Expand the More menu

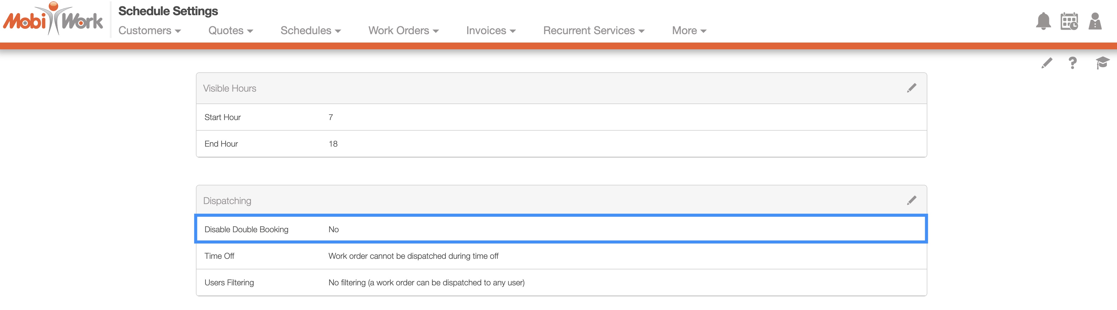click(x=689, y=31)
